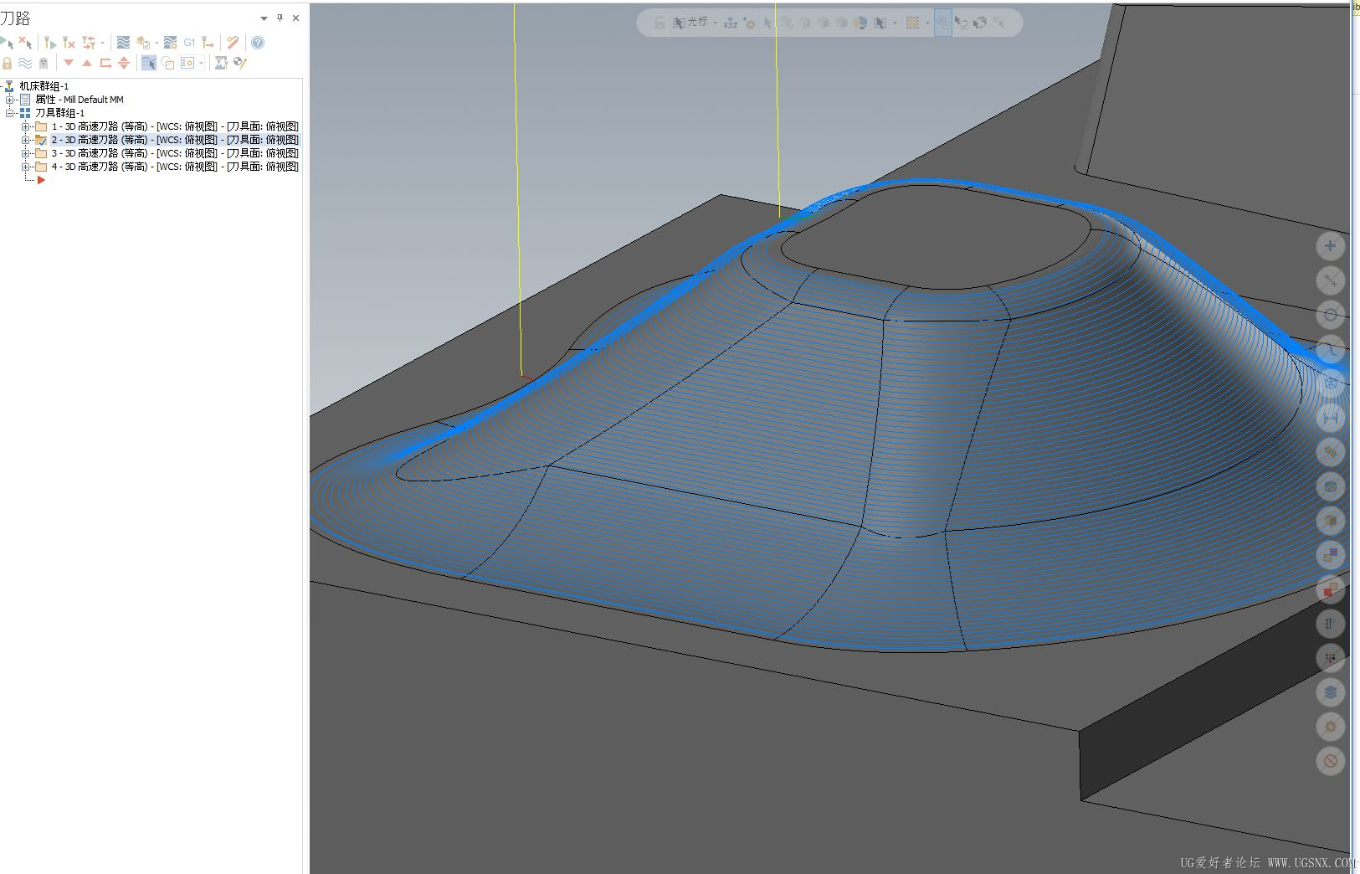Viewport: 1360px width, 874px height.
Task: Toggle AutoCursor lock icon in selection bar
Action: point(659,23)
